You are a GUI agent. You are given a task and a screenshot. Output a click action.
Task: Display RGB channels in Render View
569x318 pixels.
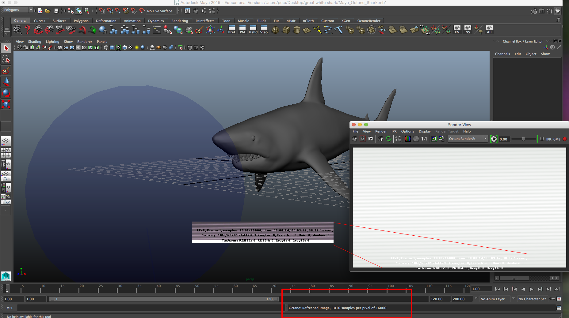click(407, 139)
